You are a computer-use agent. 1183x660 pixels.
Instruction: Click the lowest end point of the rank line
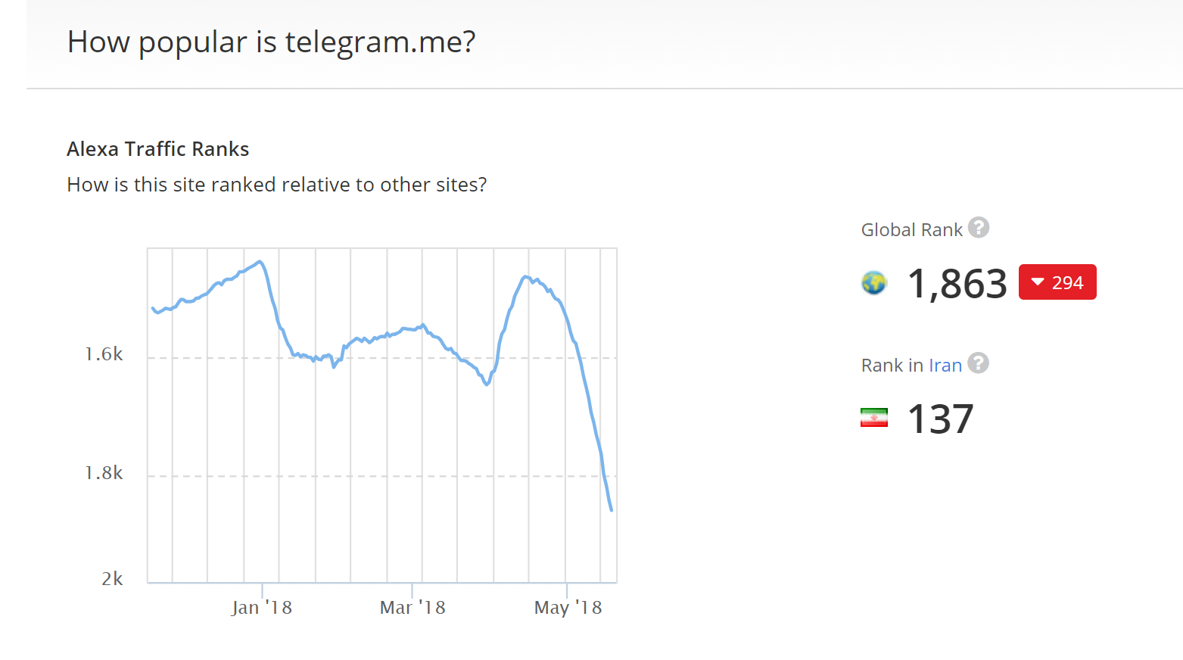pyautogui.click(x=612, y=510)
